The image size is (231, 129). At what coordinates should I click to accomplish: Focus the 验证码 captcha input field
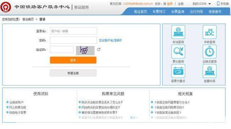click(x=62, y=49)
